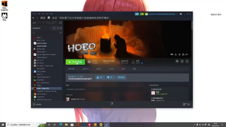Select Knightfall: A Daring Journey
This screenshot has height=127, width=226.
click(x=47, y=91)
